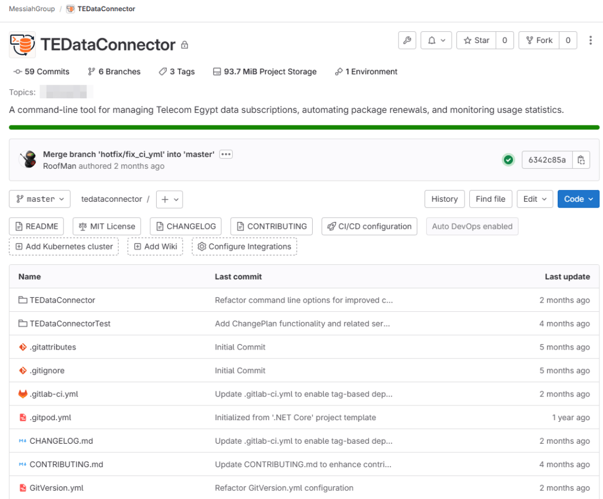Screen dimensions: 603x499
Task: Click the green language progress bar
Action: [304, 127]
